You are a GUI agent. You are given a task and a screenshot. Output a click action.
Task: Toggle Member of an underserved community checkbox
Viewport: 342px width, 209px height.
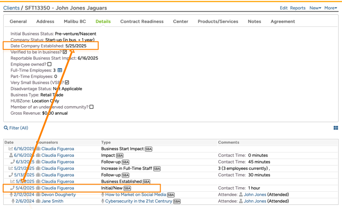(x=91, y=107)
